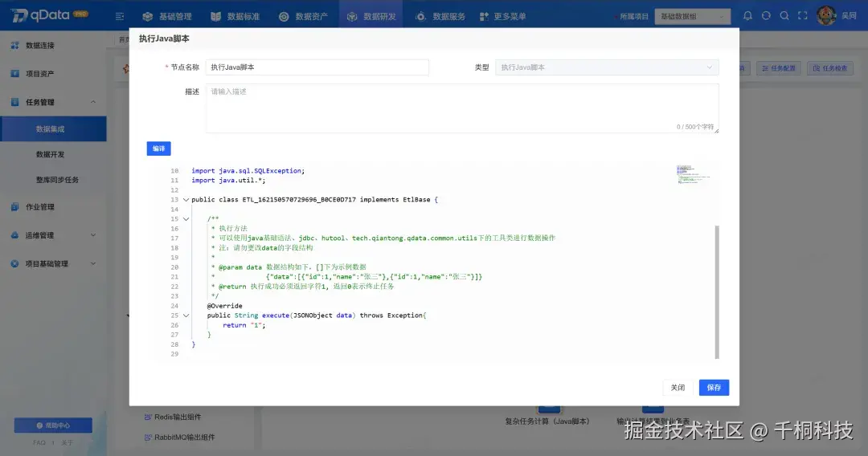Click the refresh circle icon in header
Image resolution: width=868 pixels, height=456 pixels.
click(x=766, y=16)
